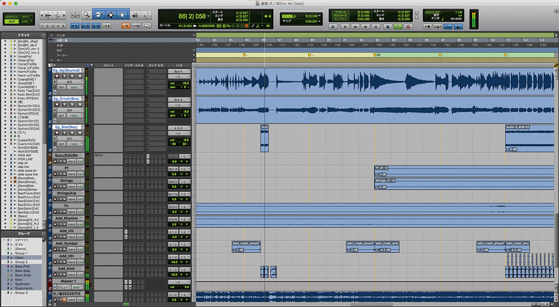
Task: Select the Pencil tool
Action: [x=146, y=15]
